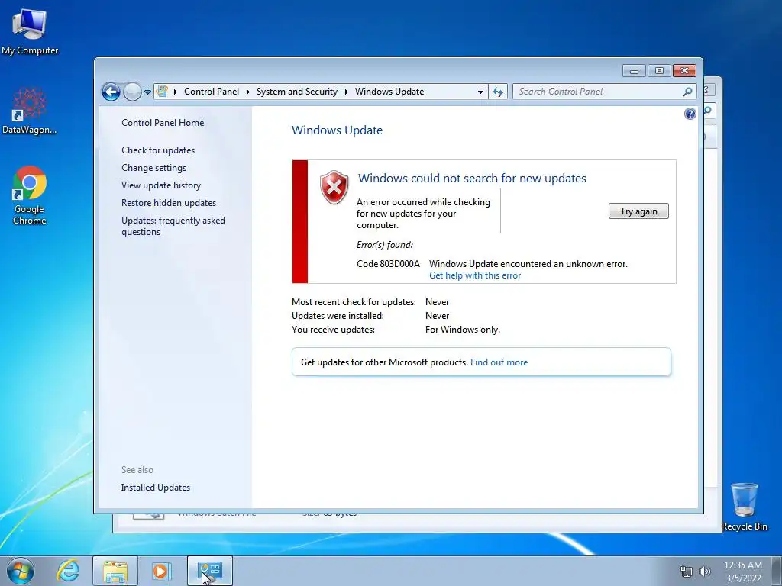Select the My Computer desktop icon
Image resolution: width=782 pixels, height=586 pixels.
click(x=30, y=31)
